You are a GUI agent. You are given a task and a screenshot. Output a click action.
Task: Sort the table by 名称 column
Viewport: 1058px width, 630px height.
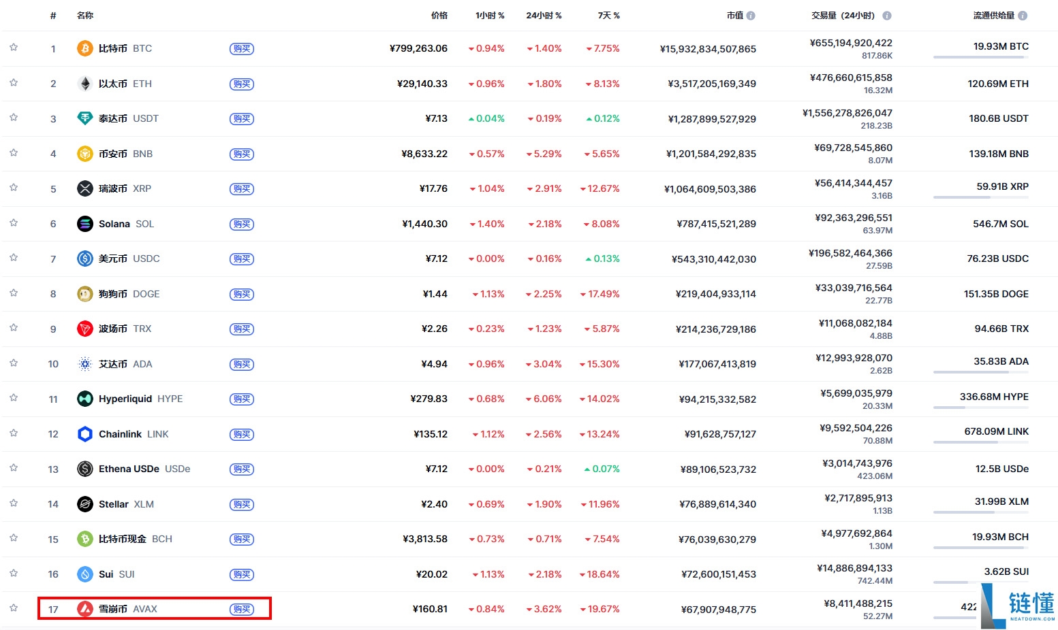[85, 16]
